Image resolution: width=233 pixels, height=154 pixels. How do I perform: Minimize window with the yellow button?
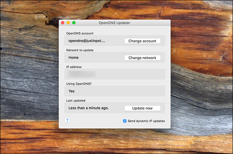click(x=68, y=23)
